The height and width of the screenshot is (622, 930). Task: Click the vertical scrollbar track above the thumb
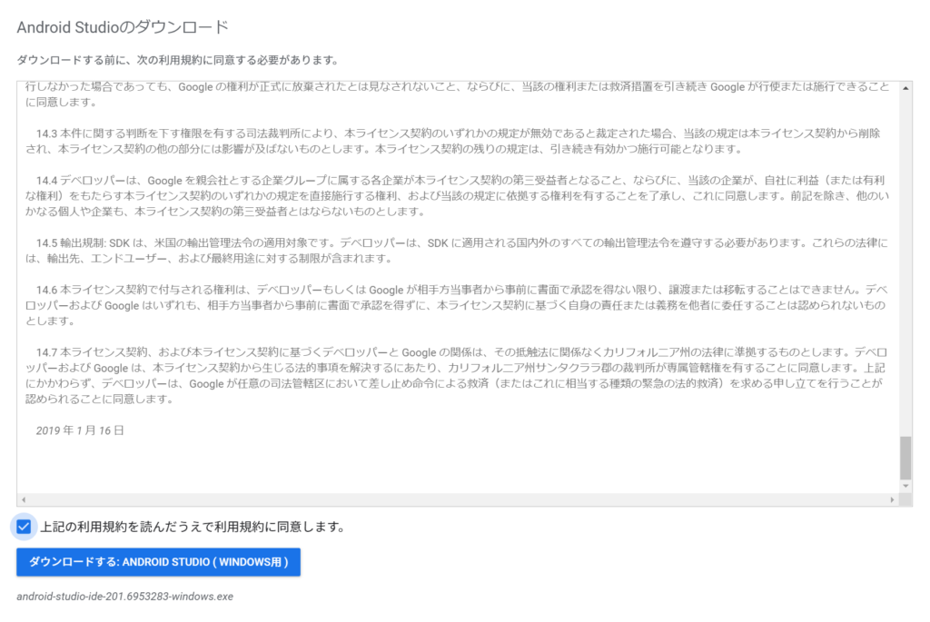[x=905, y=264]
